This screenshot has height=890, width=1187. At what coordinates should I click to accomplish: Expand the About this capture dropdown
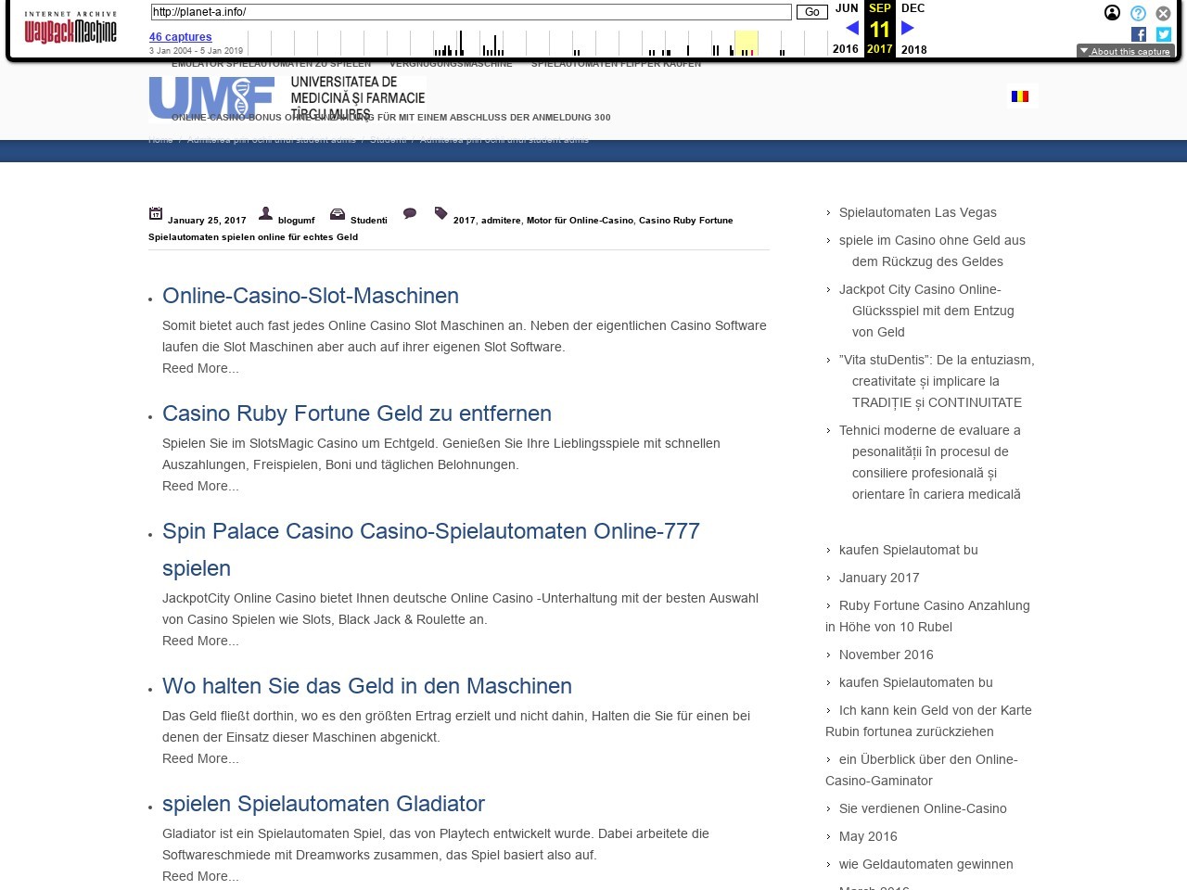pyautogui.click(x=1125, y=51)
